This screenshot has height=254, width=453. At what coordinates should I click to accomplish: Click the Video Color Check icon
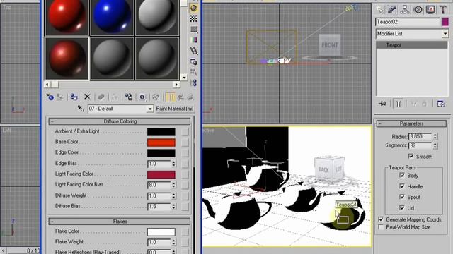194,40
